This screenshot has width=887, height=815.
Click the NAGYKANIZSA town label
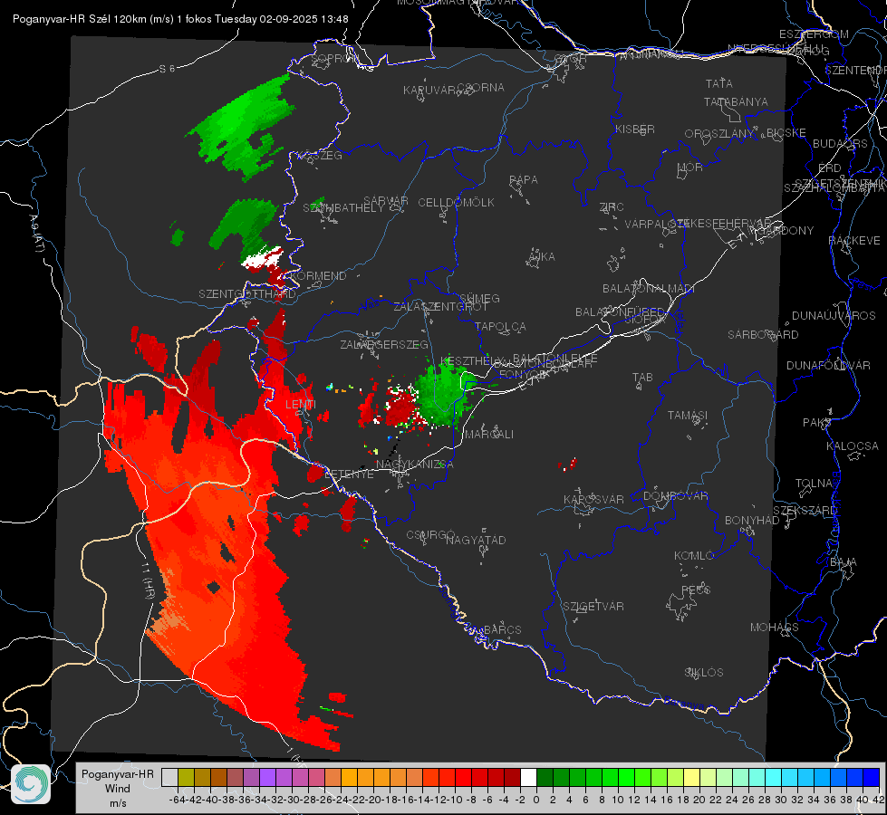(x=415, y=465)
